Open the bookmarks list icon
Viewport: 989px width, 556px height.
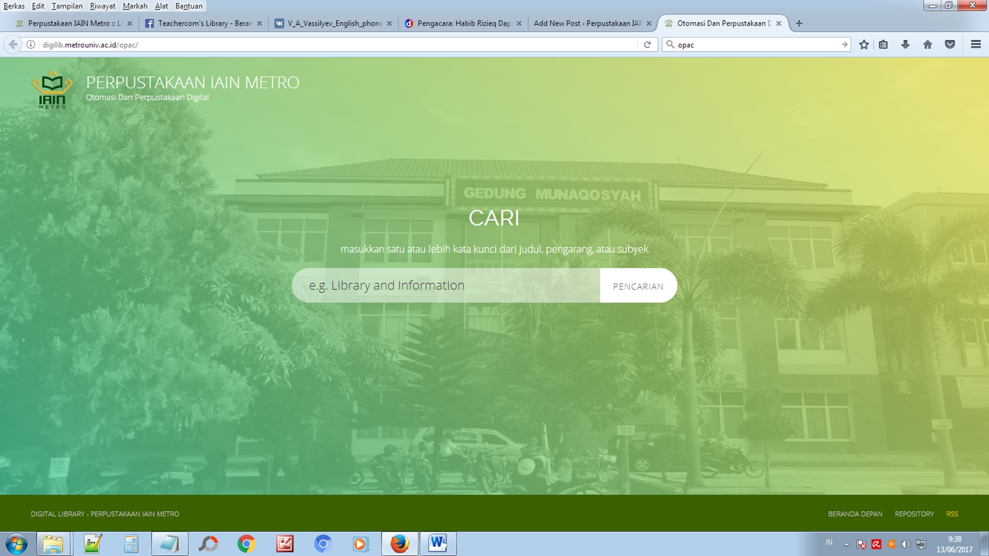pos(883,44)
